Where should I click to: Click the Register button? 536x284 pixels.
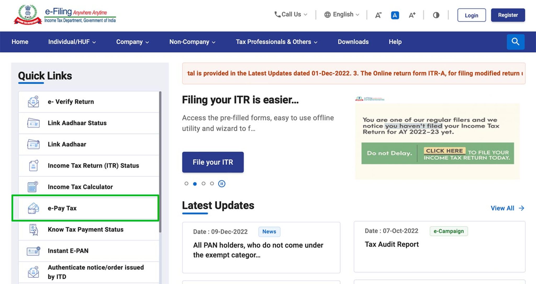[x=508, y=15]
